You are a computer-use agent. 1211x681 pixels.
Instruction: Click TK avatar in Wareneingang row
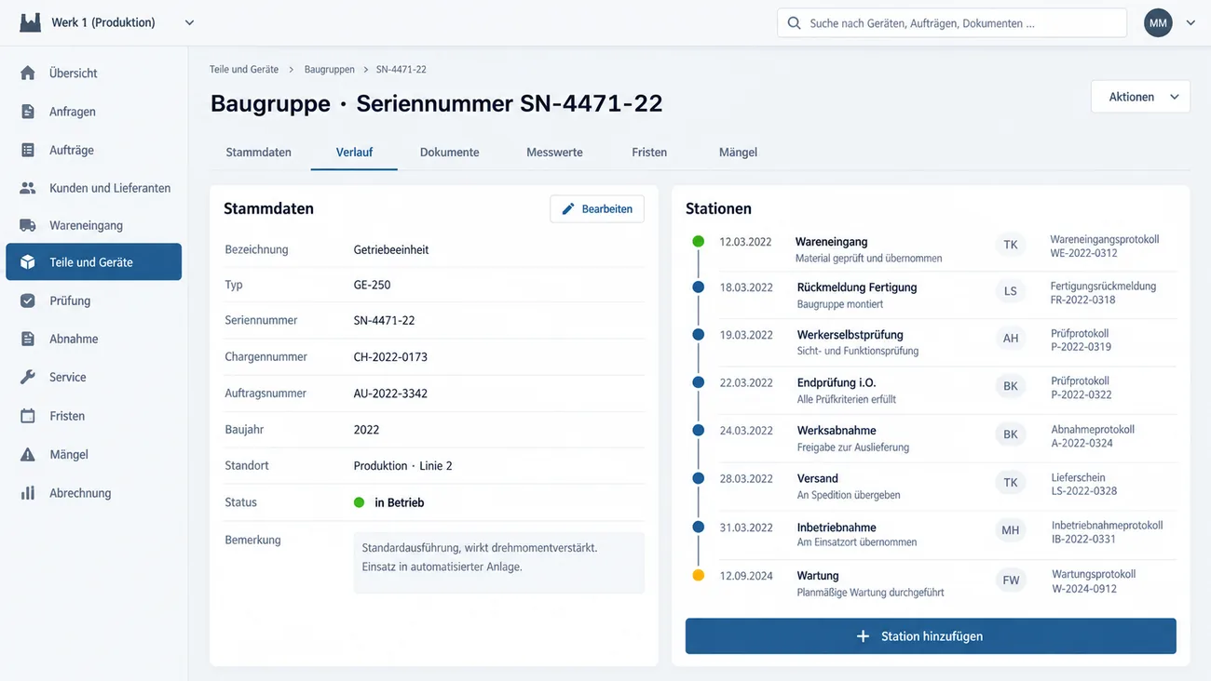1011,245
